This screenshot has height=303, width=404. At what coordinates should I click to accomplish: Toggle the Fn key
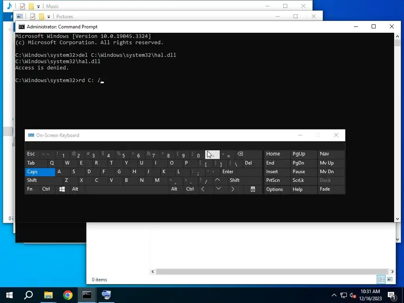point(32,189)
